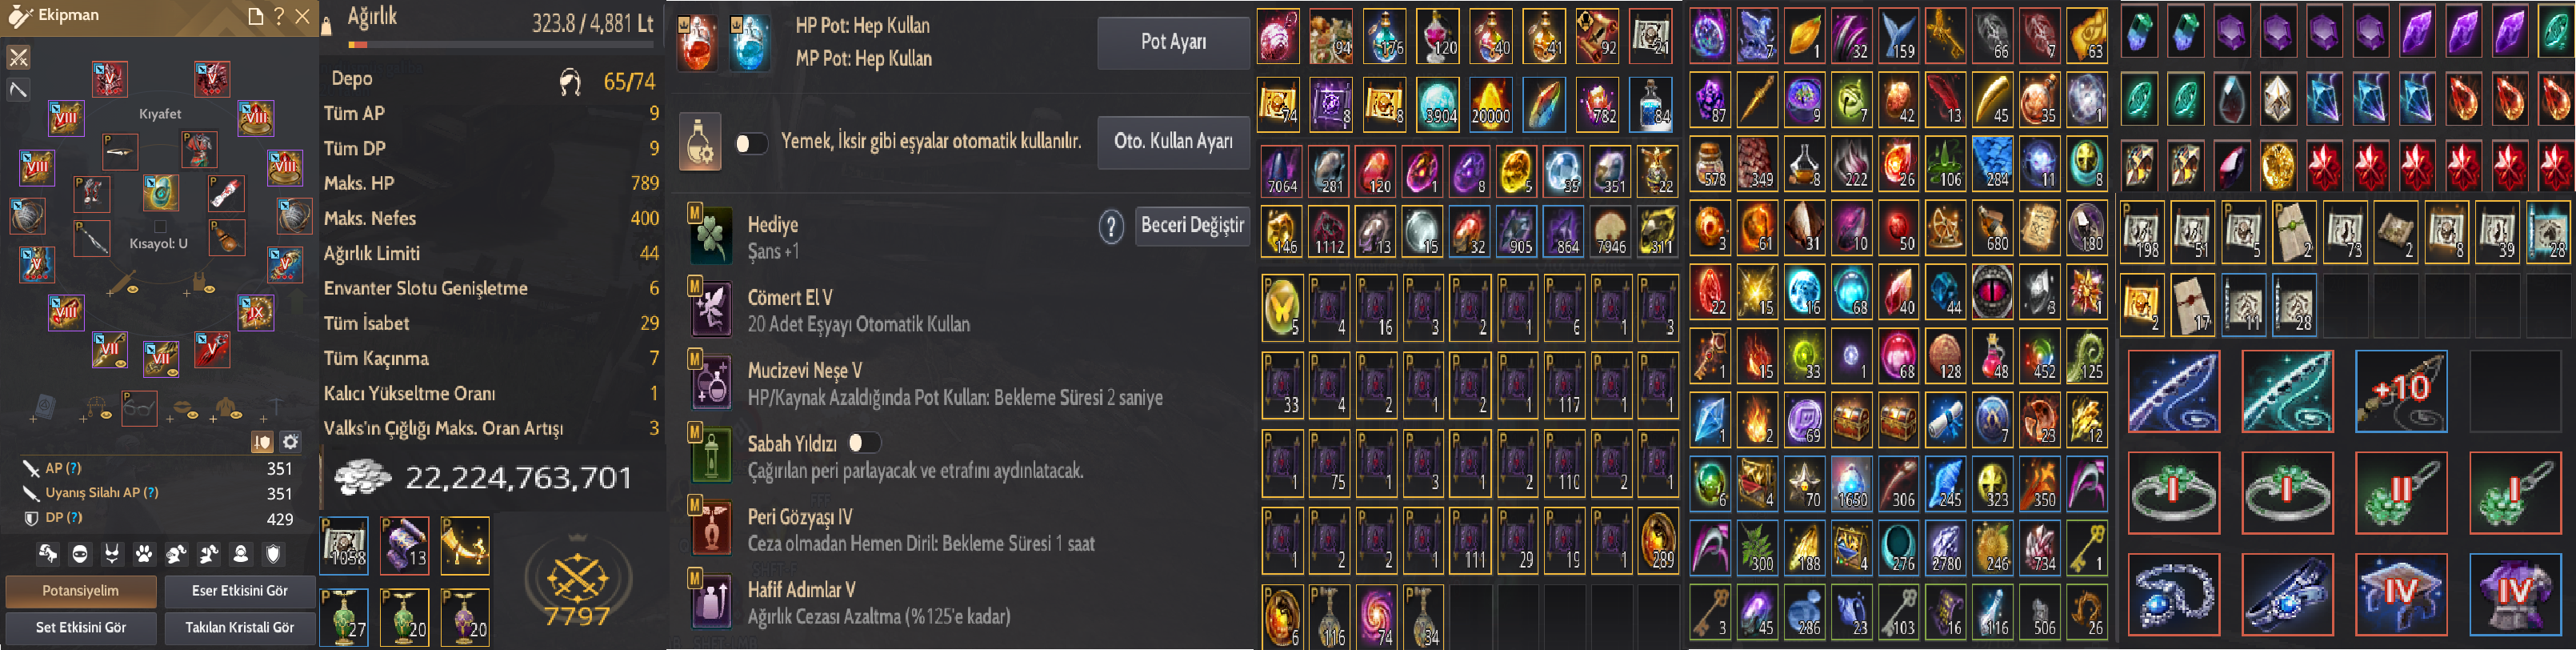Screen dimensions: 2576x650
Task: Click the silver amount 22,224,763,701
Action: pos(518,479)
